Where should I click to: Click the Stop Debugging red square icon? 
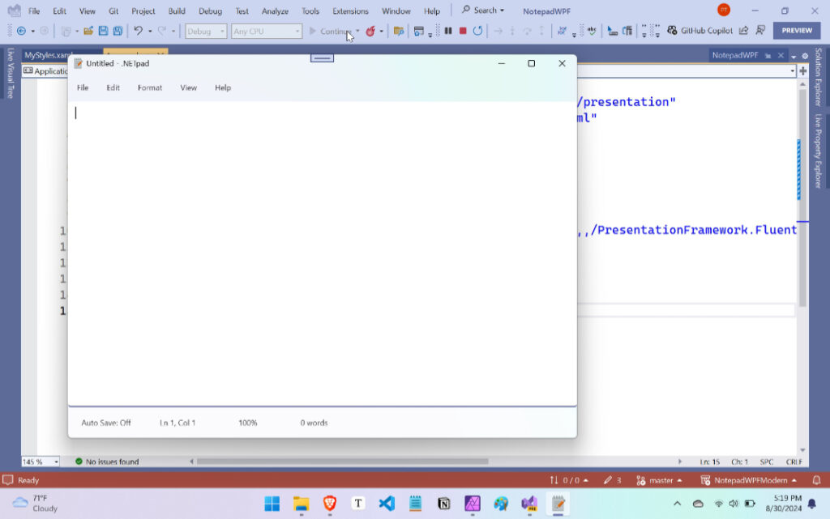click(x=463, y=31)
